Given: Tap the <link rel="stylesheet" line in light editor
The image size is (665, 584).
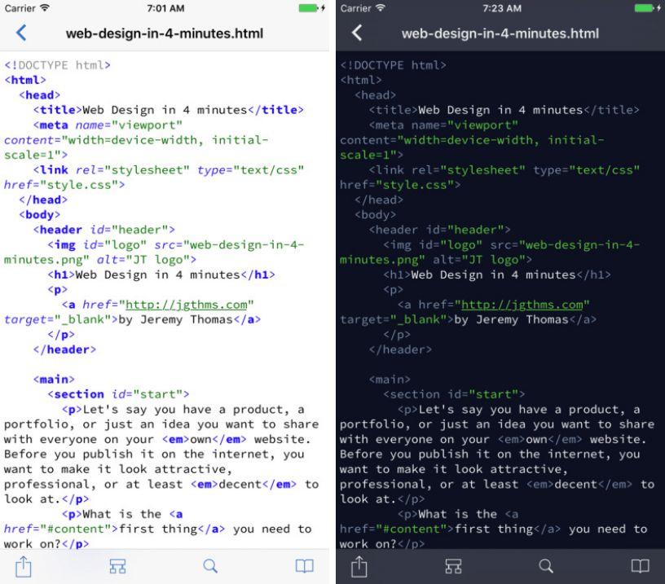Looking at the screenshot, I should [169, 170].
